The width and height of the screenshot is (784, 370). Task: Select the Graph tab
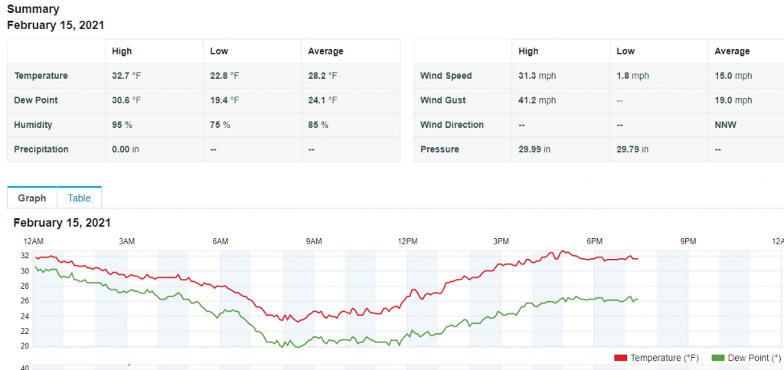32,198
